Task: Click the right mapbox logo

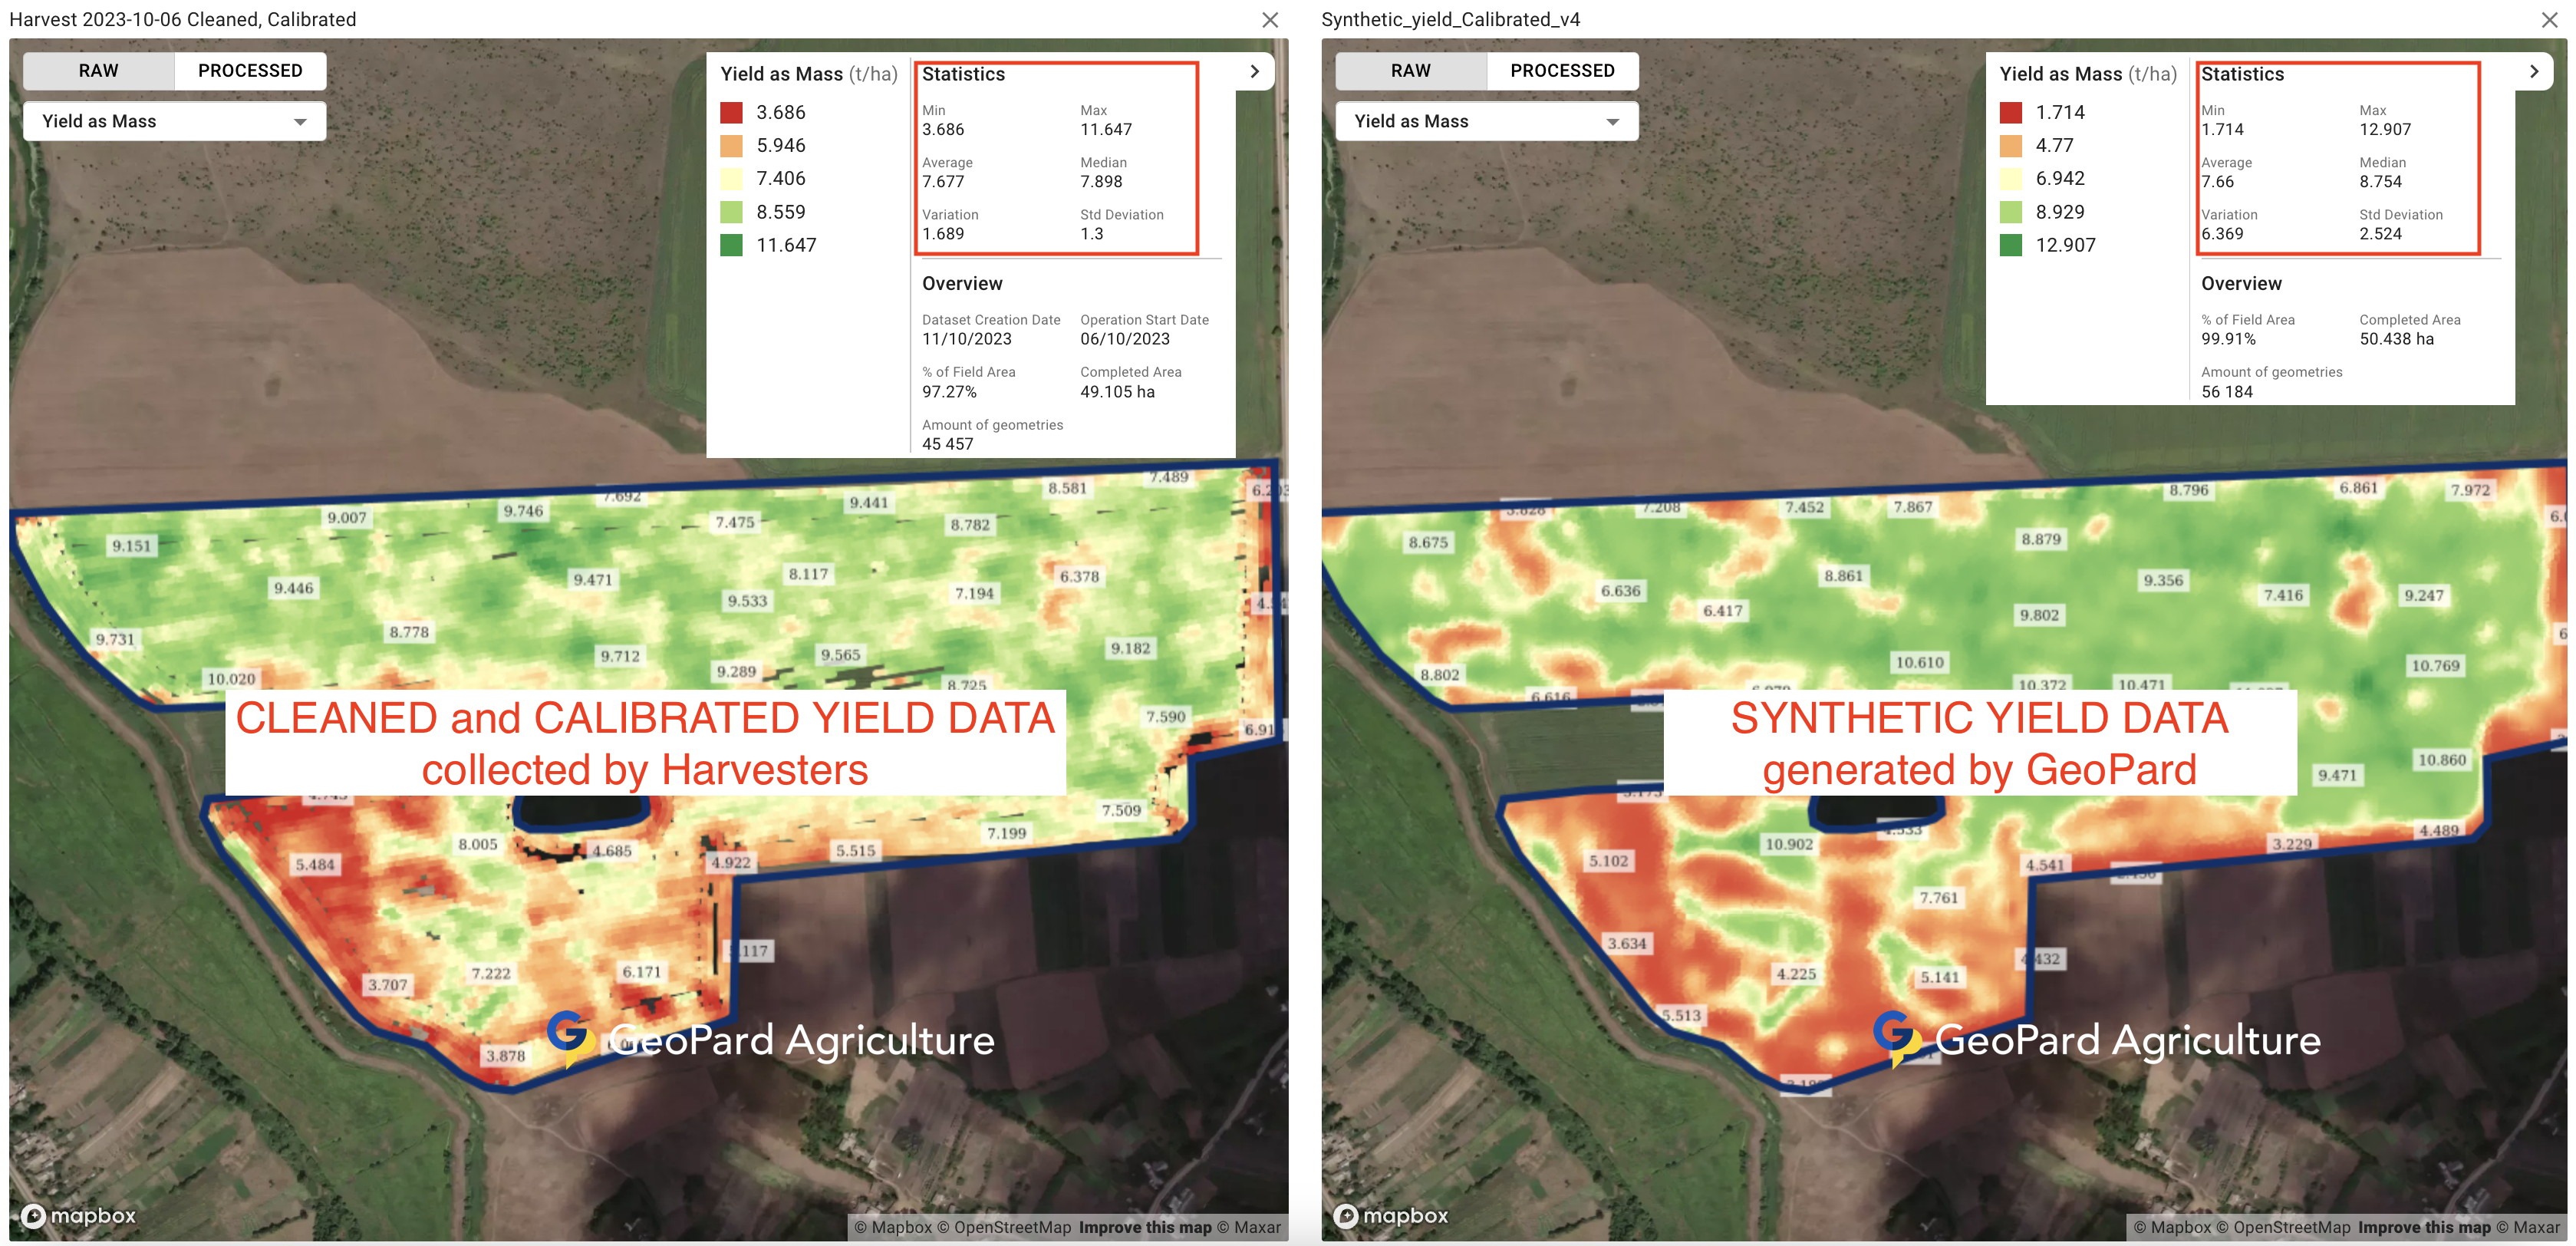Action: (x=1391, y=1215)
